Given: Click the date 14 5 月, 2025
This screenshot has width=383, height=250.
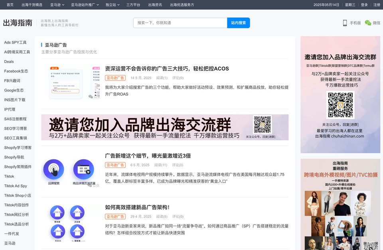Looking at the screenshot, I should coord(141,78).
